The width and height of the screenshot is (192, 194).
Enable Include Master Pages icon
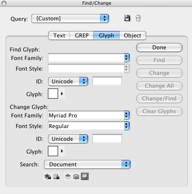[x=76, y=177]
